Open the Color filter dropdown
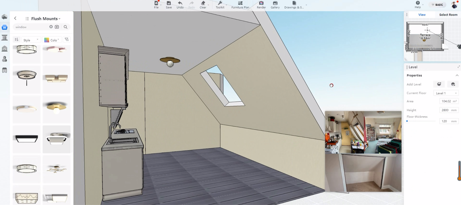461x205 pixels. coord(52,40)
